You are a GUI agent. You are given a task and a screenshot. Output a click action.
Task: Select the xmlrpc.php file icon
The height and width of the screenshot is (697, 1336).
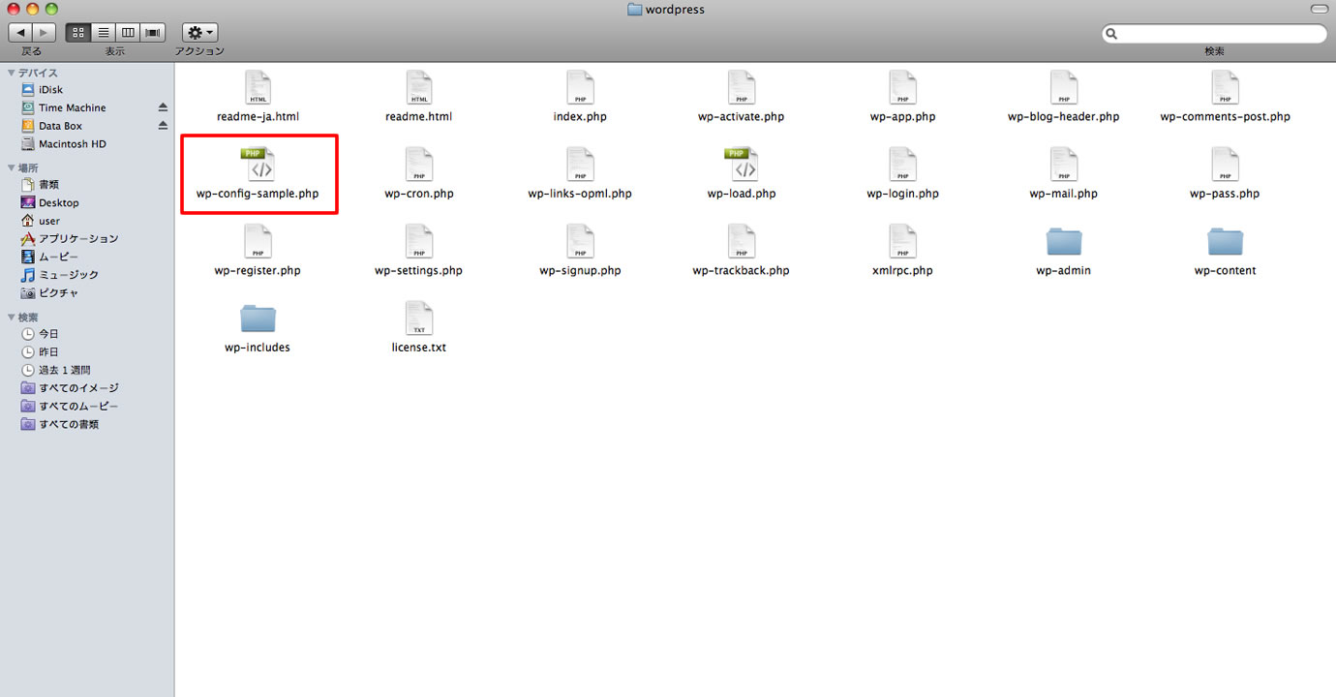[x=902, y=242]
